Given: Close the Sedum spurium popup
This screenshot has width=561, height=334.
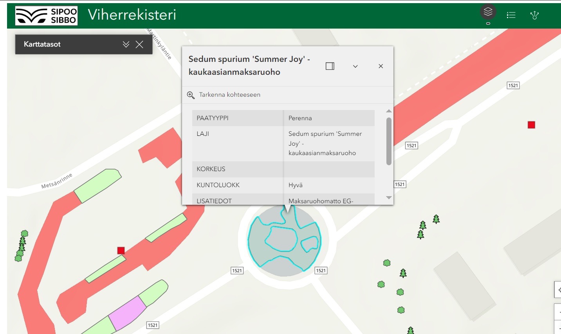Looking at the screenshot, I should pyautogui.click(x=381, y=66).
